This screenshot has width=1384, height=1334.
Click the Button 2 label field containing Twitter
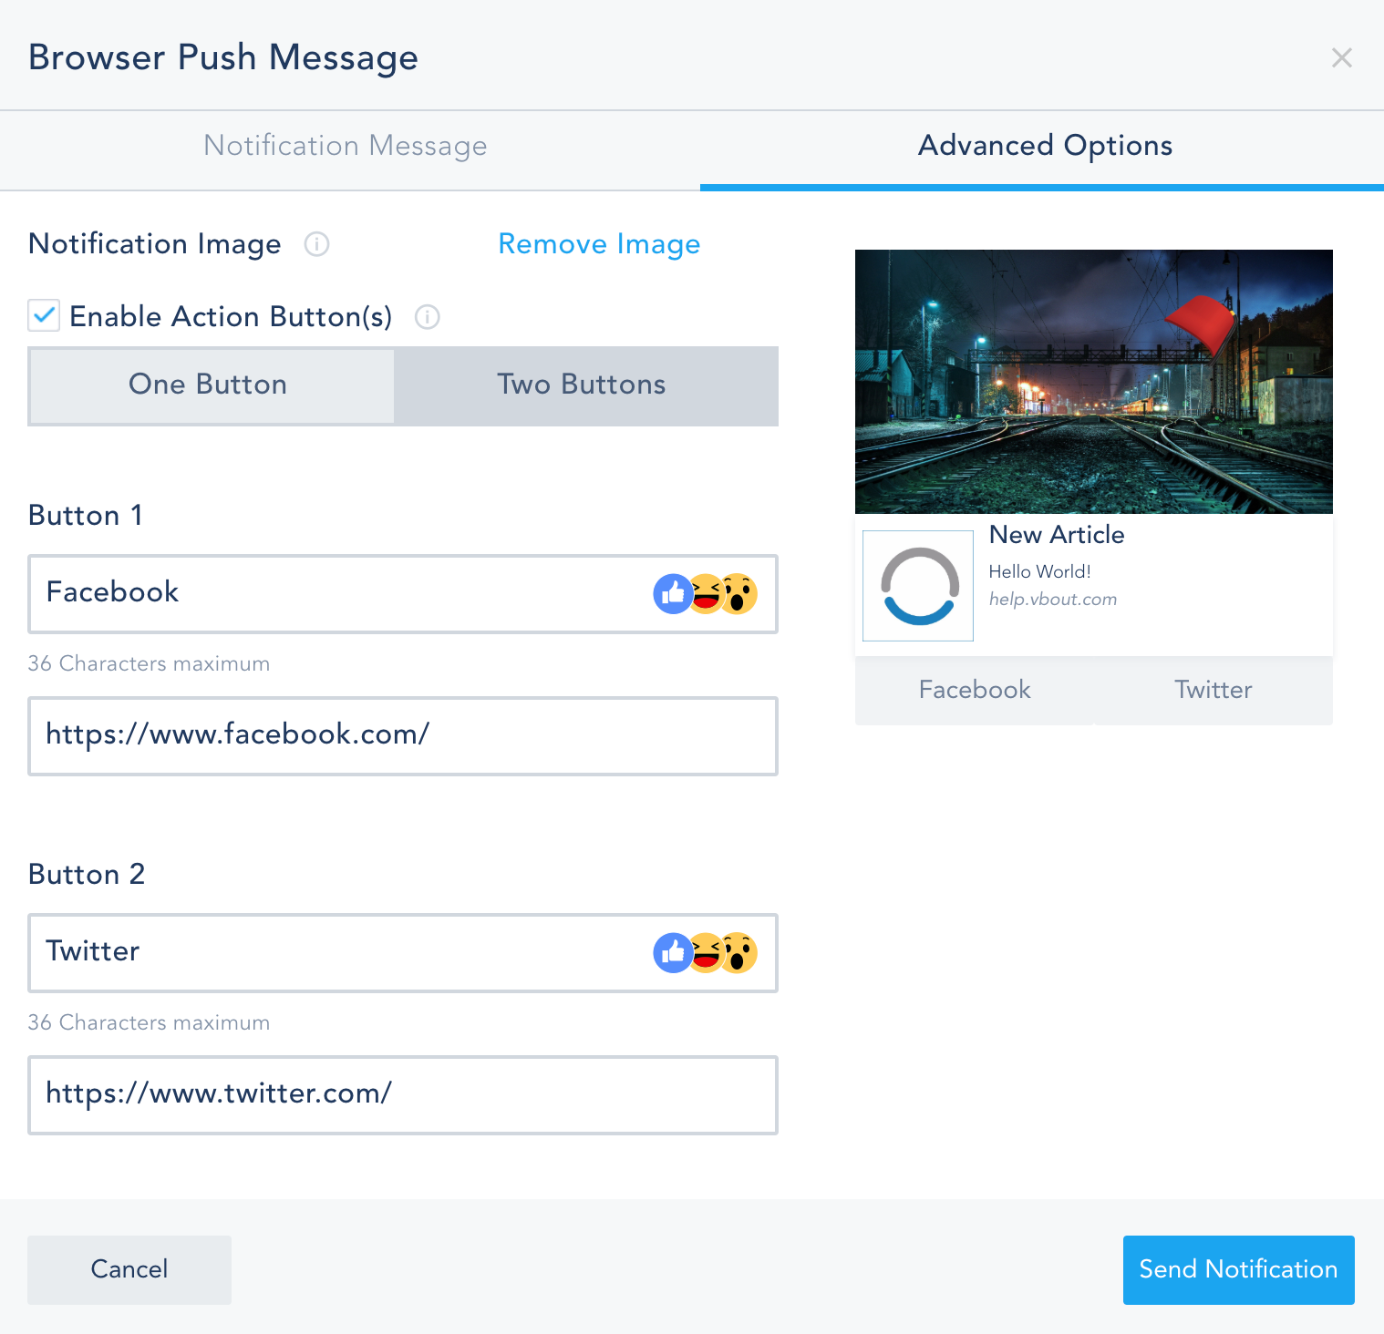tap(403, 953)
